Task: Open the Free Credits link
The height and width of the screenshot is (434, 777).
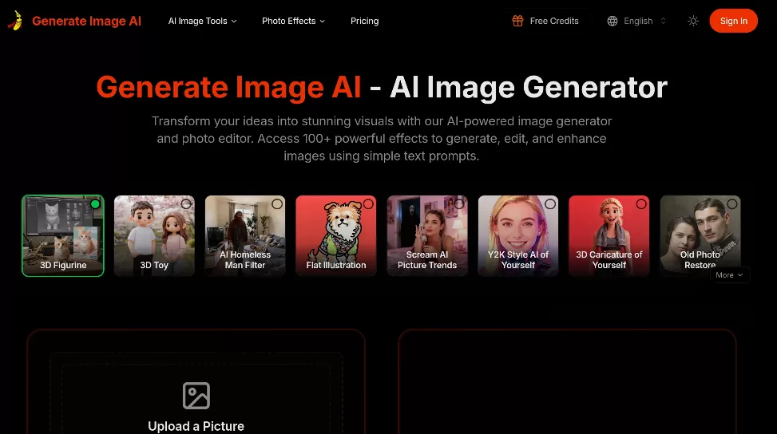Action: click(x=545, y=21)
